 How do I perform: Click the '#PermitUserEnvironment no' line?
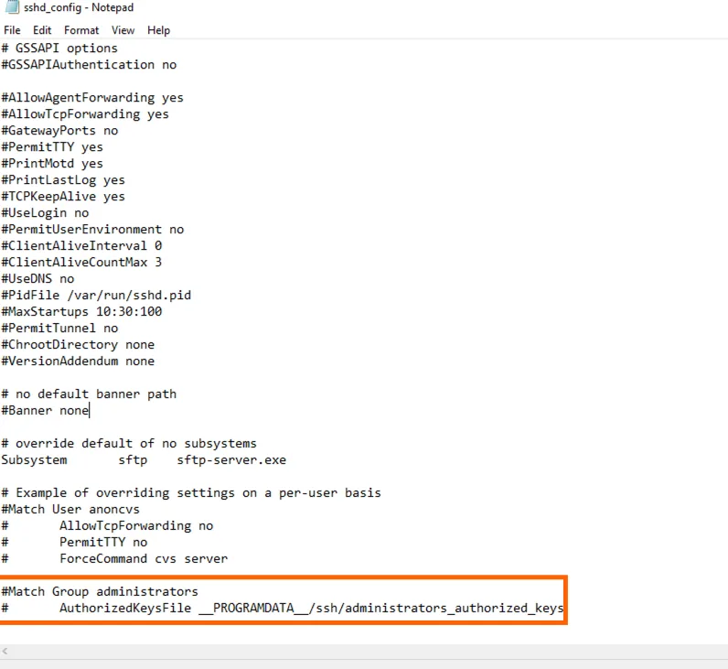[x=92, y=230]
